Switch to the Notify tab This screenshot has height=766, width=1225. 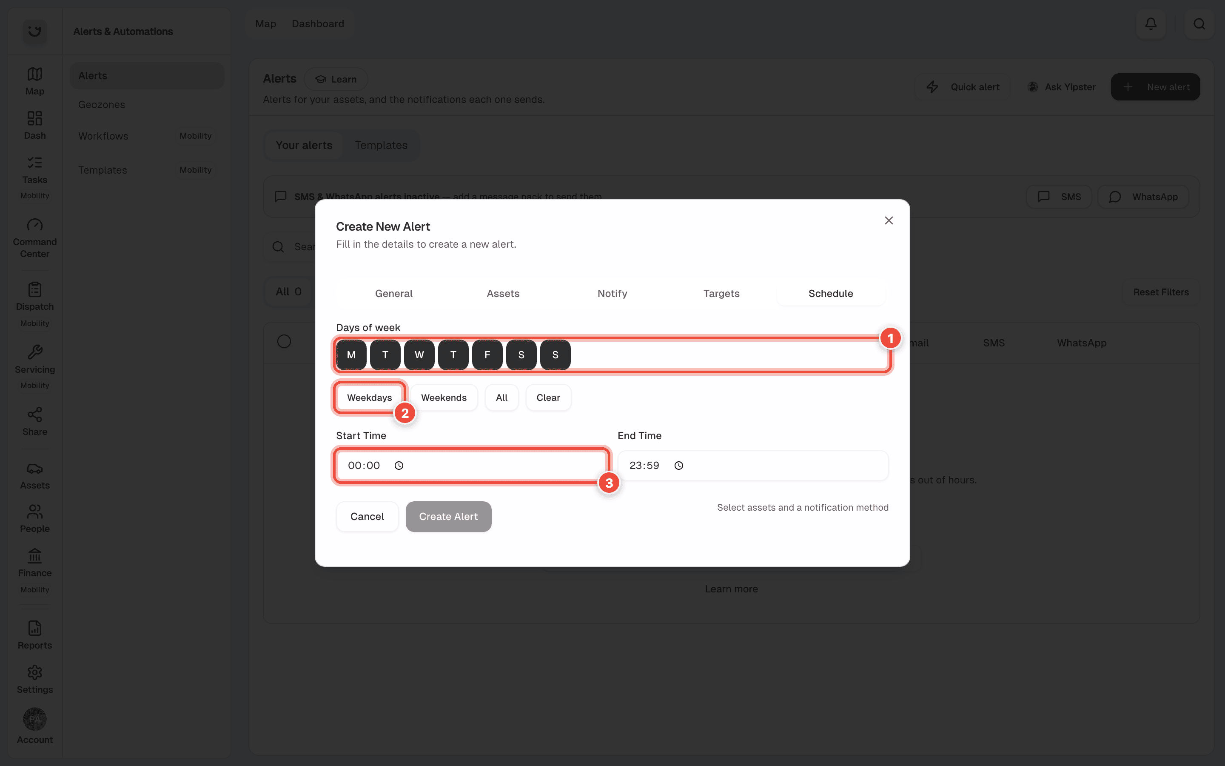pos(612,294)
